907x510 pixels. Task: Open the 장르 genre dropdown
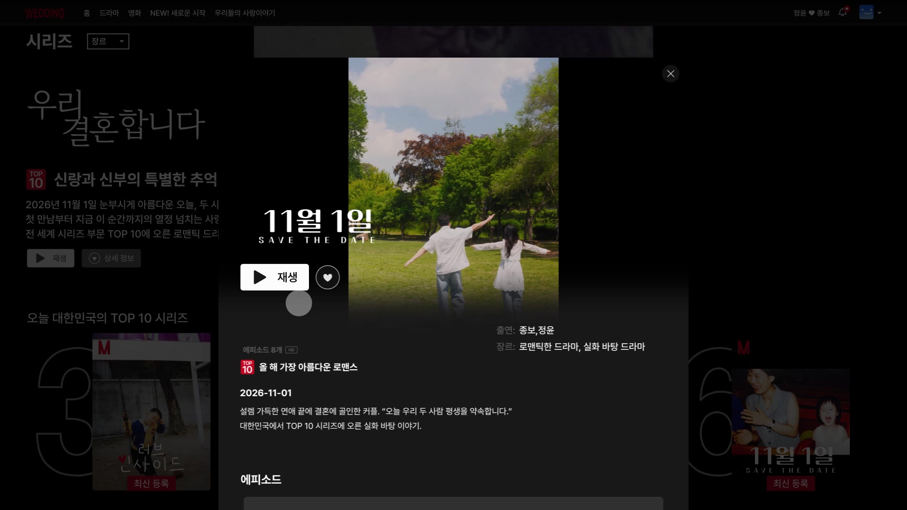point(108,42)
